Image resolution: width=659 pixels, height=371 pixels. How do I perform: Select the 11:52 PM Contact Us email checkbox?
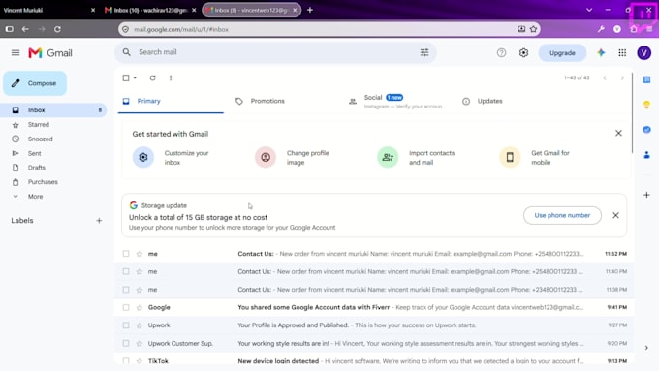coord(126,254)
